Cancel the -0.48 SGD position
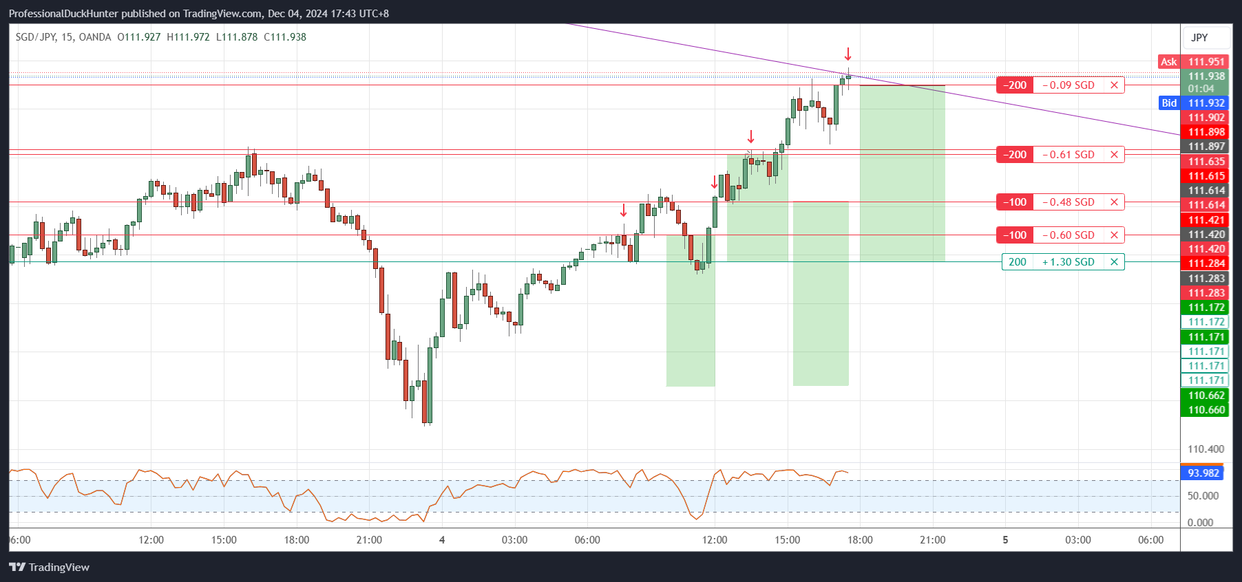Screen dimensions: 1242x582 pyautogui.click(x=1114, y=202)
